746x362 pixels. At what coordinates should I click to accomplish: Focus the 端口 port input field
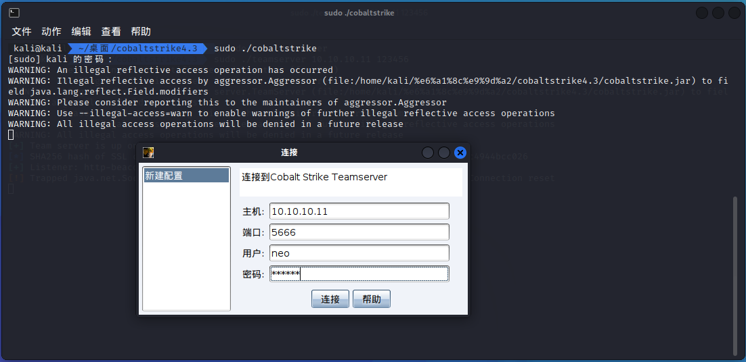pos(359,232)
